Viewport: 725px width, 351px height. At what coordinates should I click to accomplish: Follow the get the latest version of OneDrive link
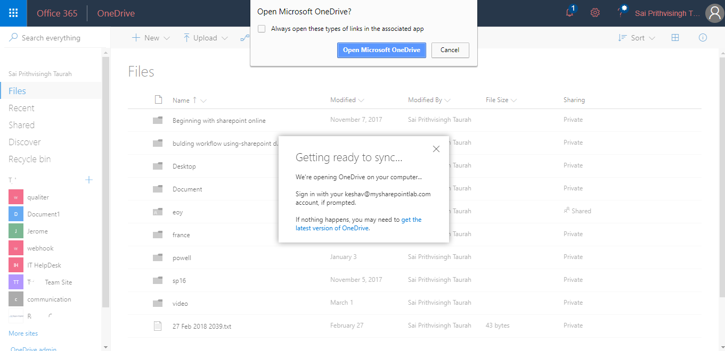coord(359,224)
